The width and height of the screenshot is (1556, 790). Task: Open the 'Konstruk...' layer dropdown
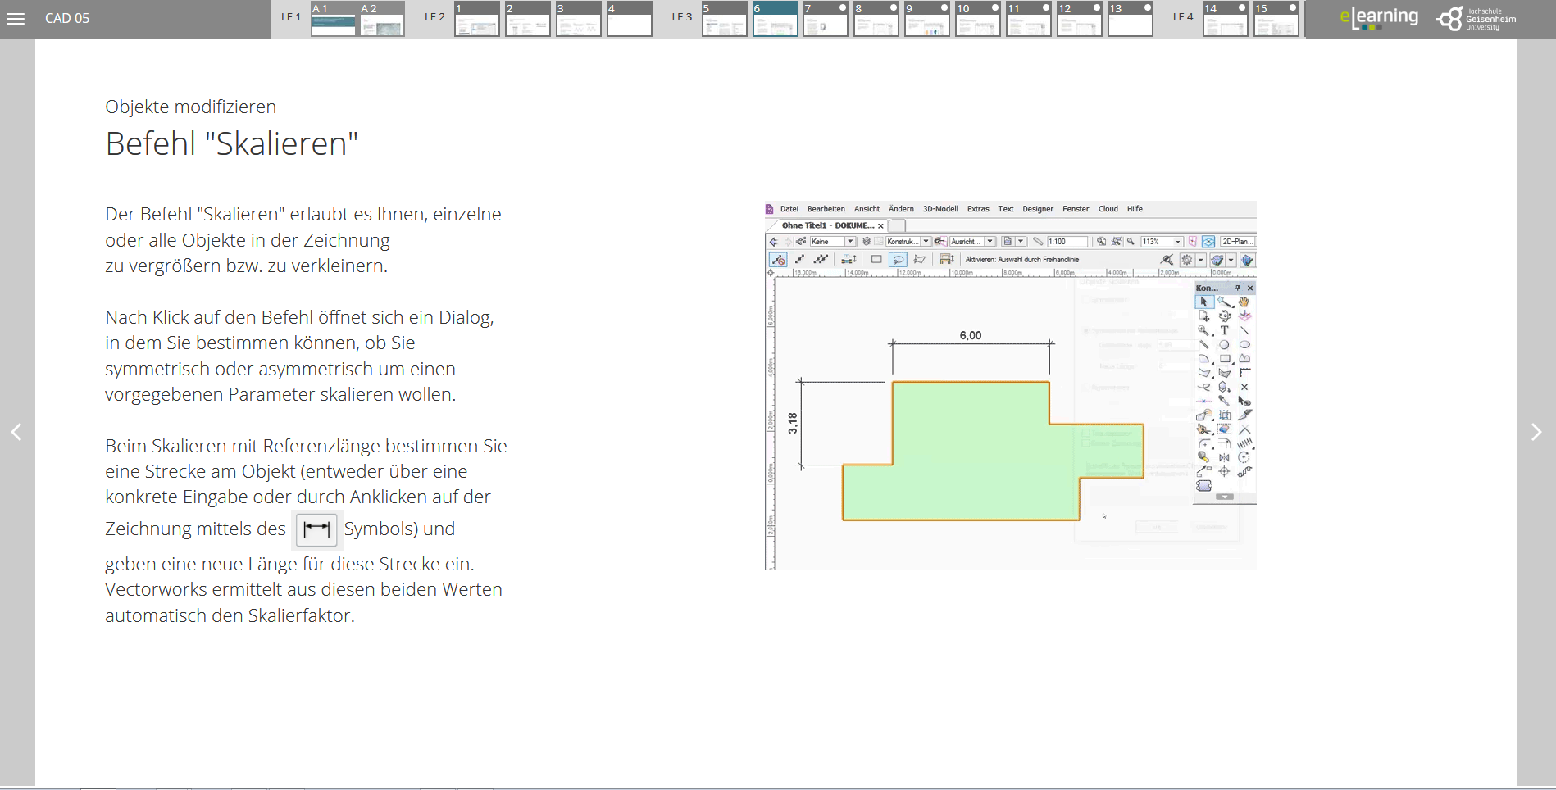[926, 242]
